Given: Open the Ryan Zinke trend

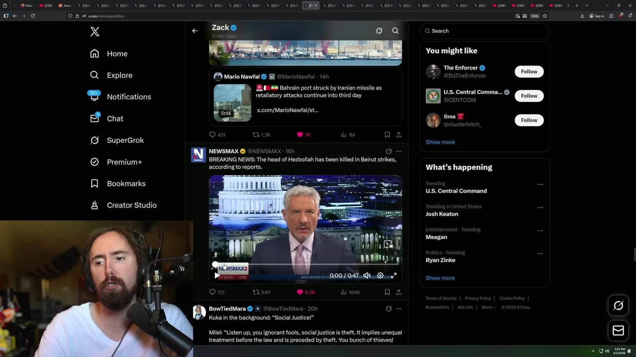Looking at the screenshot, I should point(440,260).
